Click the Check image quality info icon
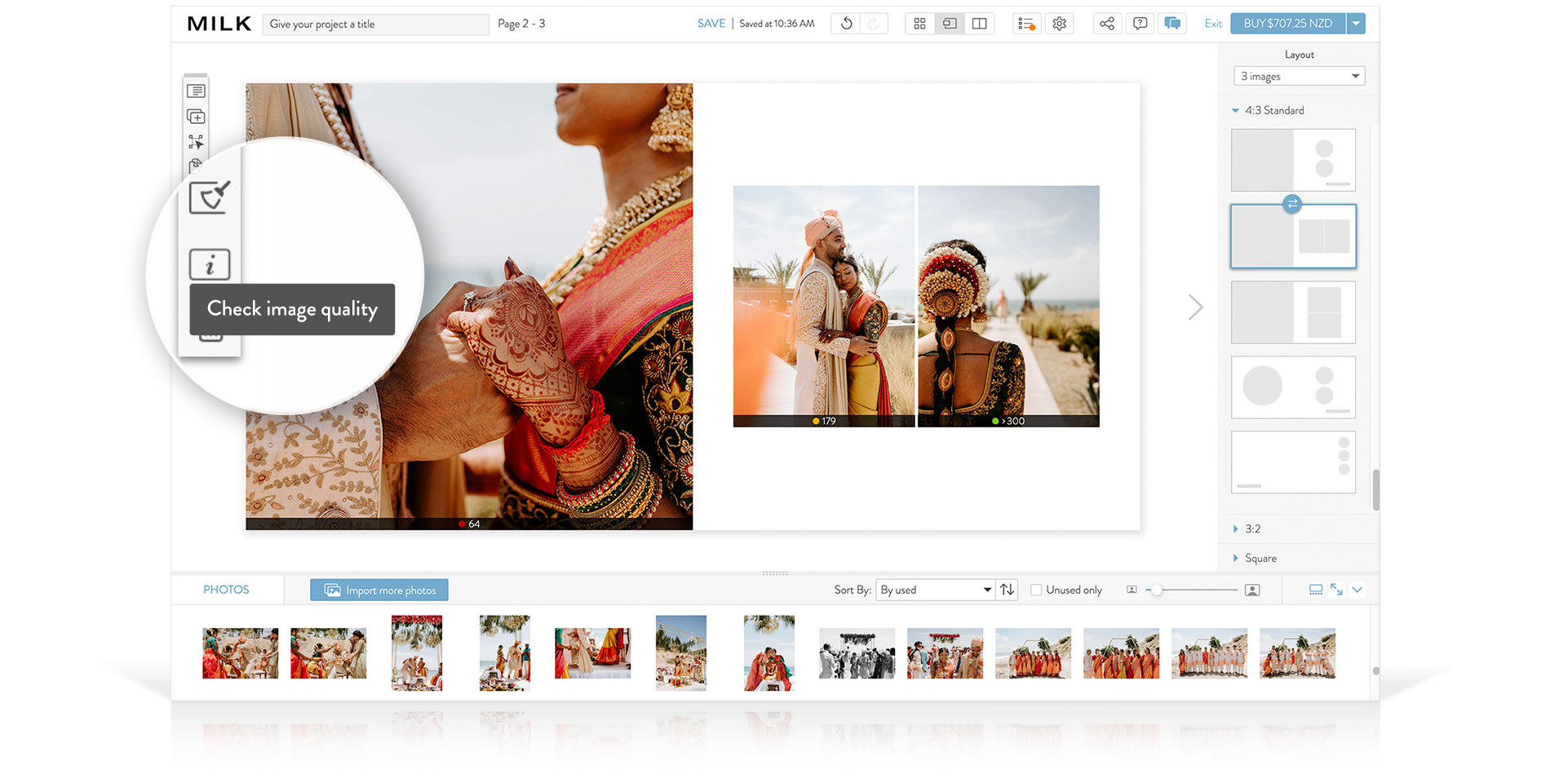Screen dimensions: 1550x783 click(x=210, y=265)
